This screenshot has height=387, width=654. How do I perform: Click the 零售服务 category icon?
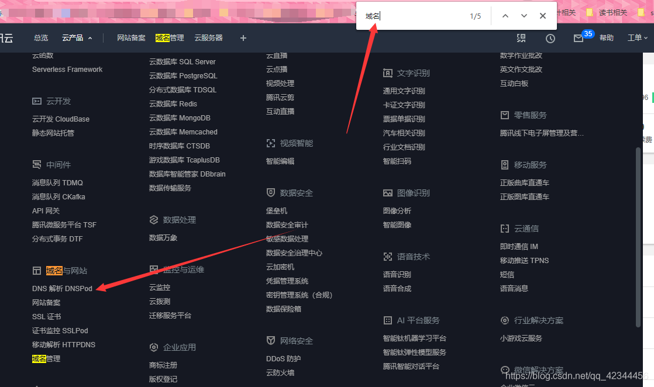505,115
